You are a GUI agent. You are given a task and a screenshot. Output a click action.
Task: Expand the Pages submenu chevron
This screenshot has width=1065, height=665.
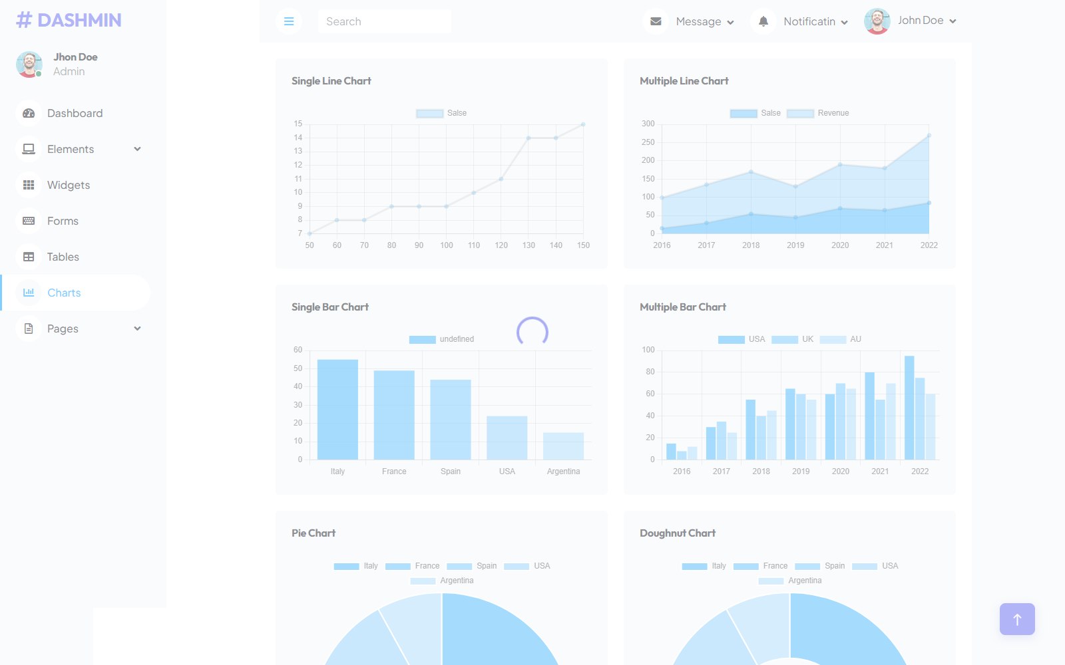(137, 329)
